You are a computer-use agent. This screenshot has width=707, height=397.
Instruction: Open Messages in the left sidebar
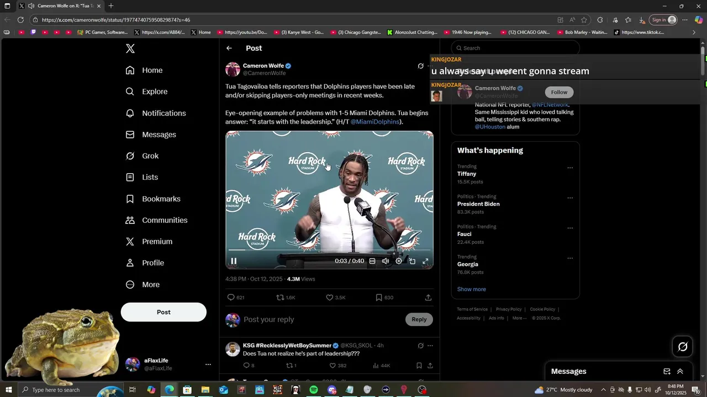151,135
